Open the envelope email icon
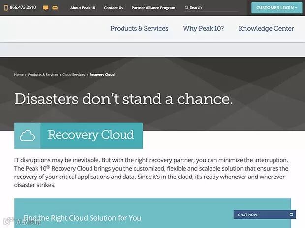 55,8
